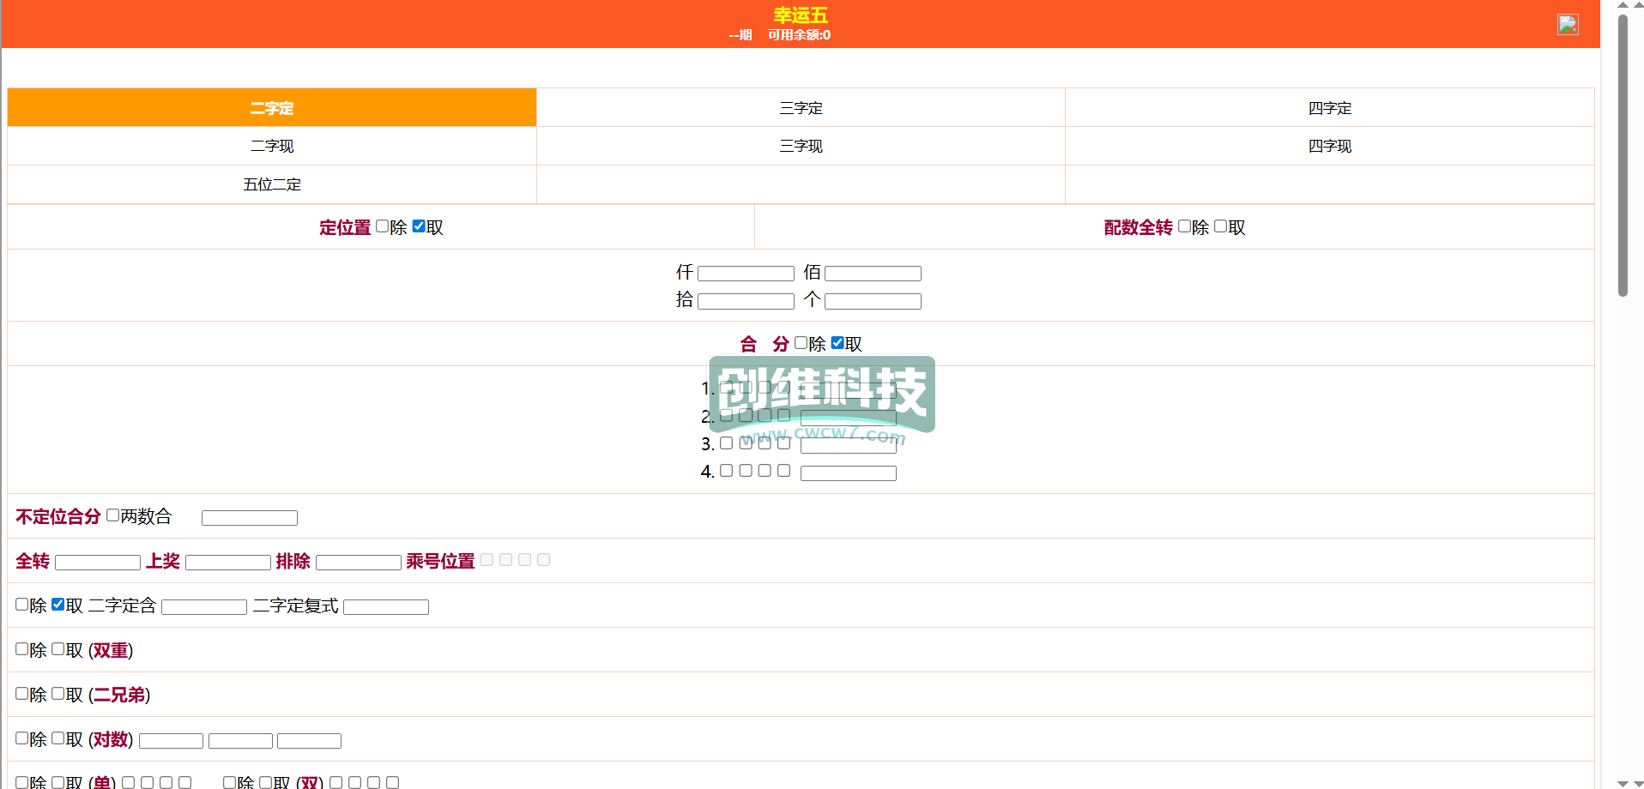Click the 乘号位置 label
Viewport: 1644px width, 789px height.
(440, 561)
